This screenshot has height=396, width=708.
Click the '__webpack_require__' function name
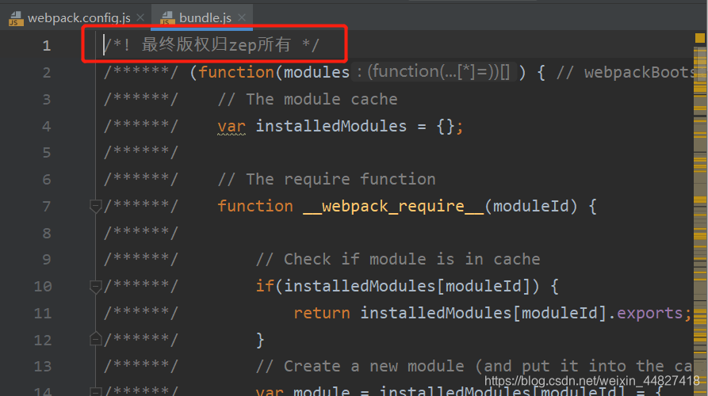coord(392,207)
